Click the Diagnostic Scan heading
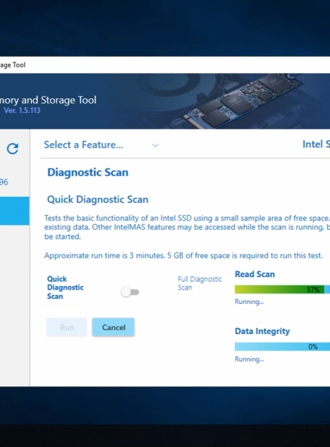This screenshot has width=330, height=447. pyautogui.click(x=88, y=173)
